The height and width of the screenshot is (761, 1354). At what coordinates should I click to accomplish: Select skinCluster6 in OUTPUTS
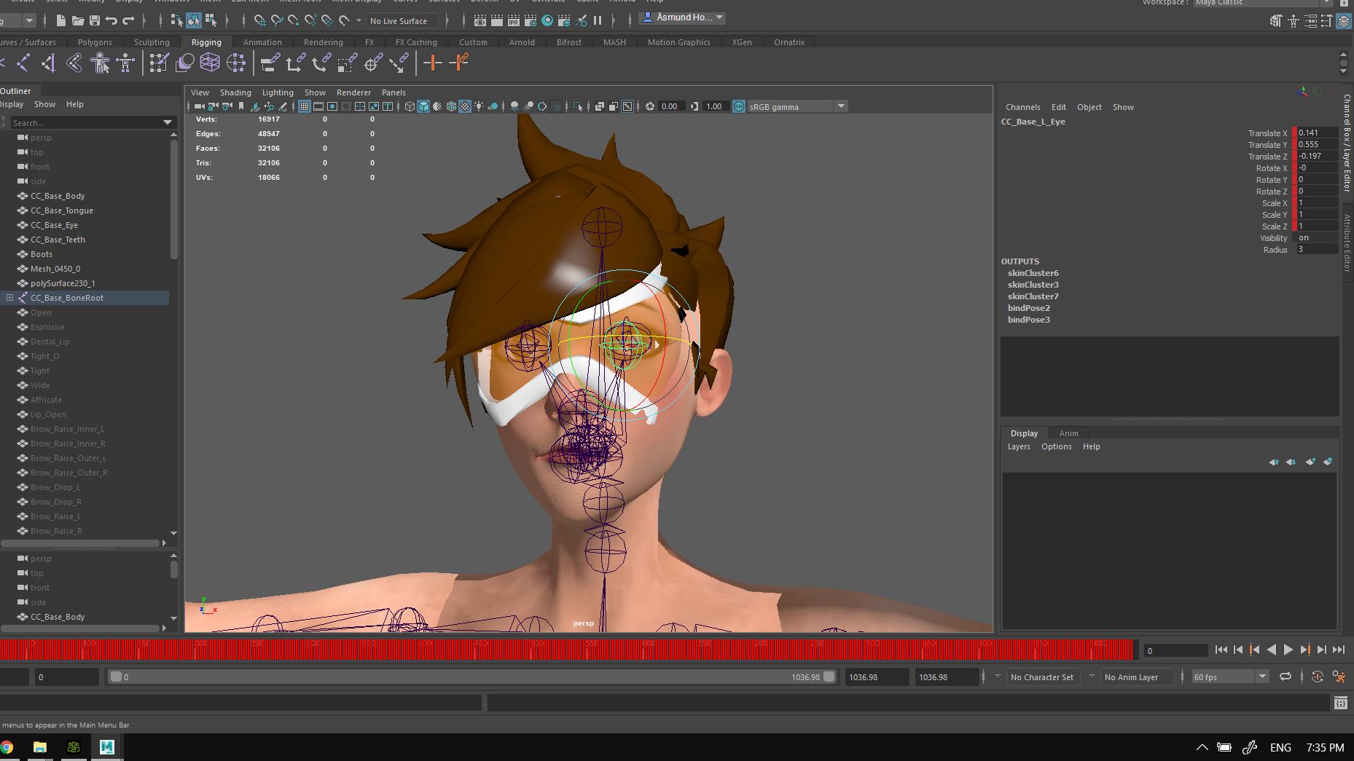1033,273
